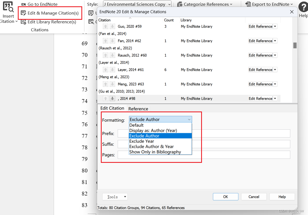Switch to the Edit Citation tab

(112, 108)
